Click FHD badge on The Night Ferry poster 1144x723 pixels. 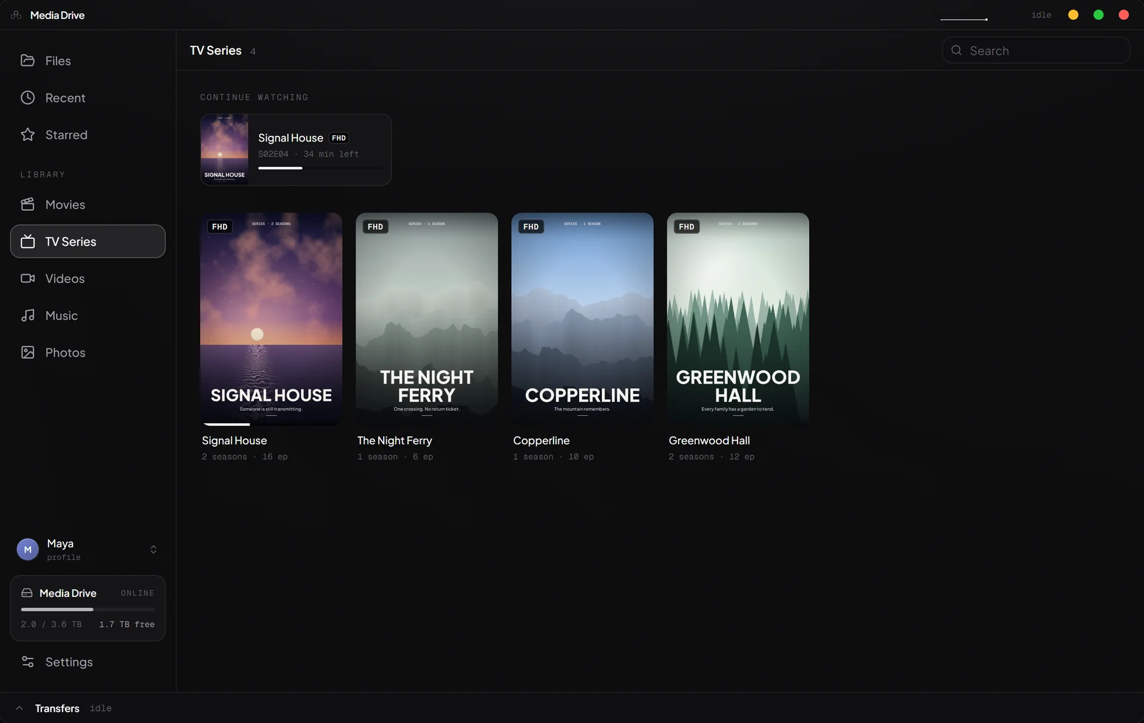point(375,226)
